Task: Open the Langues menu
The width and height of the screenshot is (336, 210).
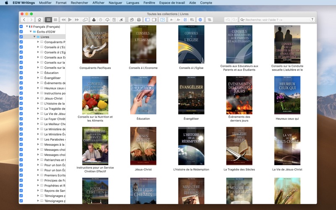Action: (x=133, y=3)
